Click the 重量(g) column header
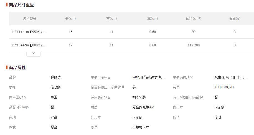 pyautogui.click(x=235, y=19)
